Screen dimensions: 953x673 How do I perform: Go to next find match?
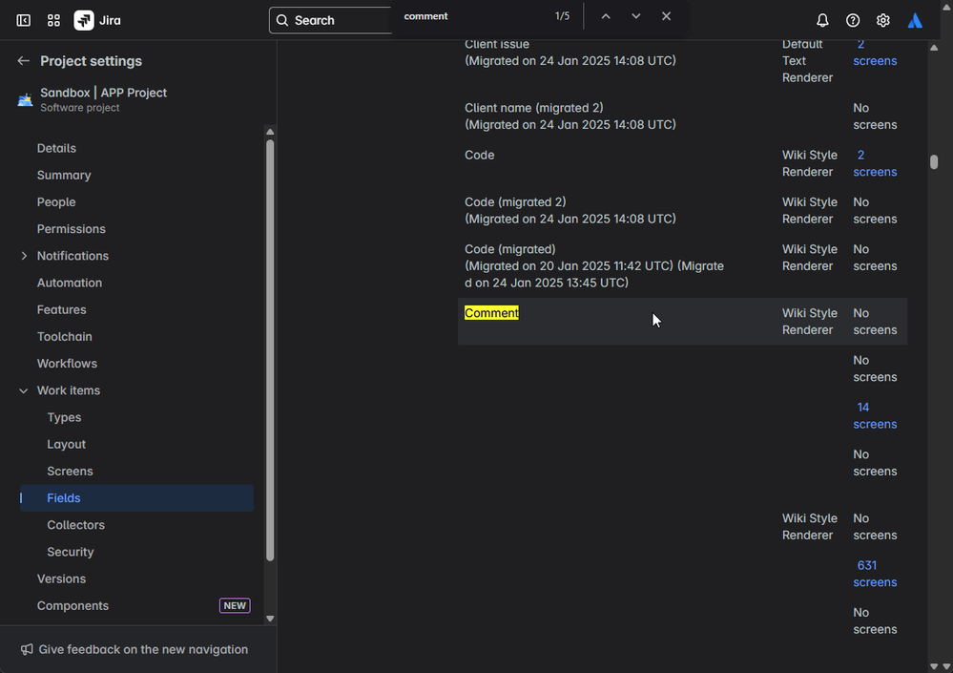click(x=635, y=16)
